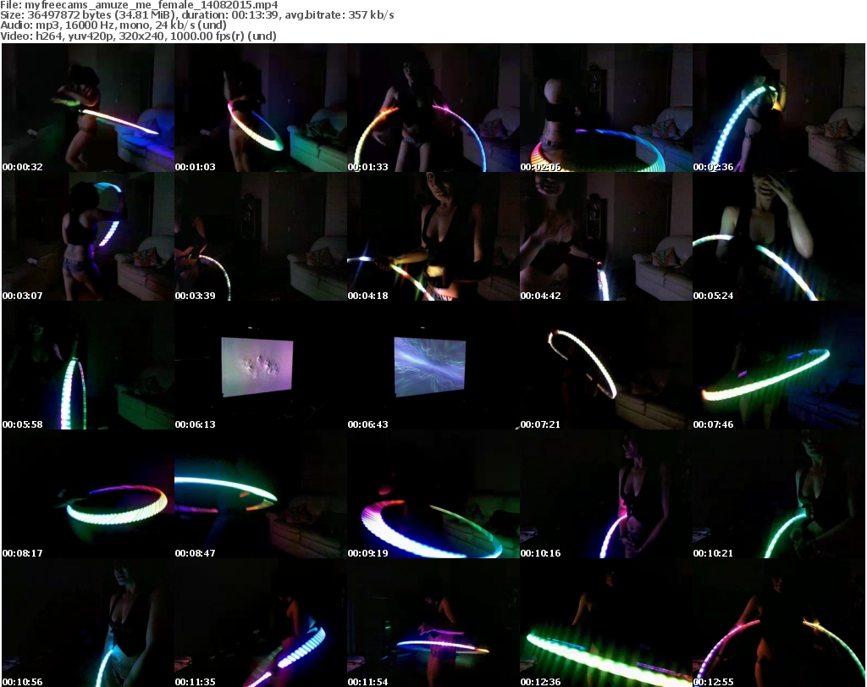Click the File name line in header
Screen dimensions: 867x687
click(x=140, y=5)
